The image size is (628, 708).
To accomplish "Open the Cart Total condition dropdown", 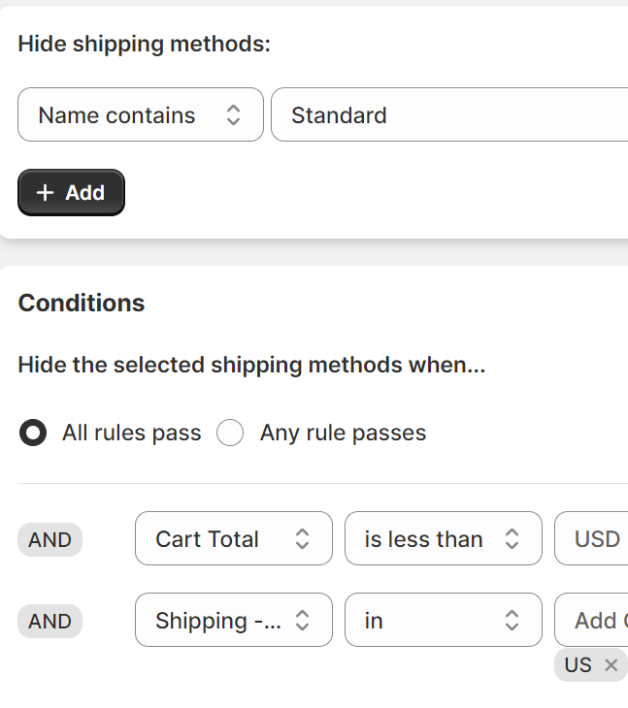I will [233, 539].
